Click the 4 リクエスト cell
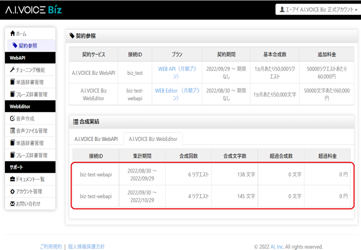 tap(188, 196)
